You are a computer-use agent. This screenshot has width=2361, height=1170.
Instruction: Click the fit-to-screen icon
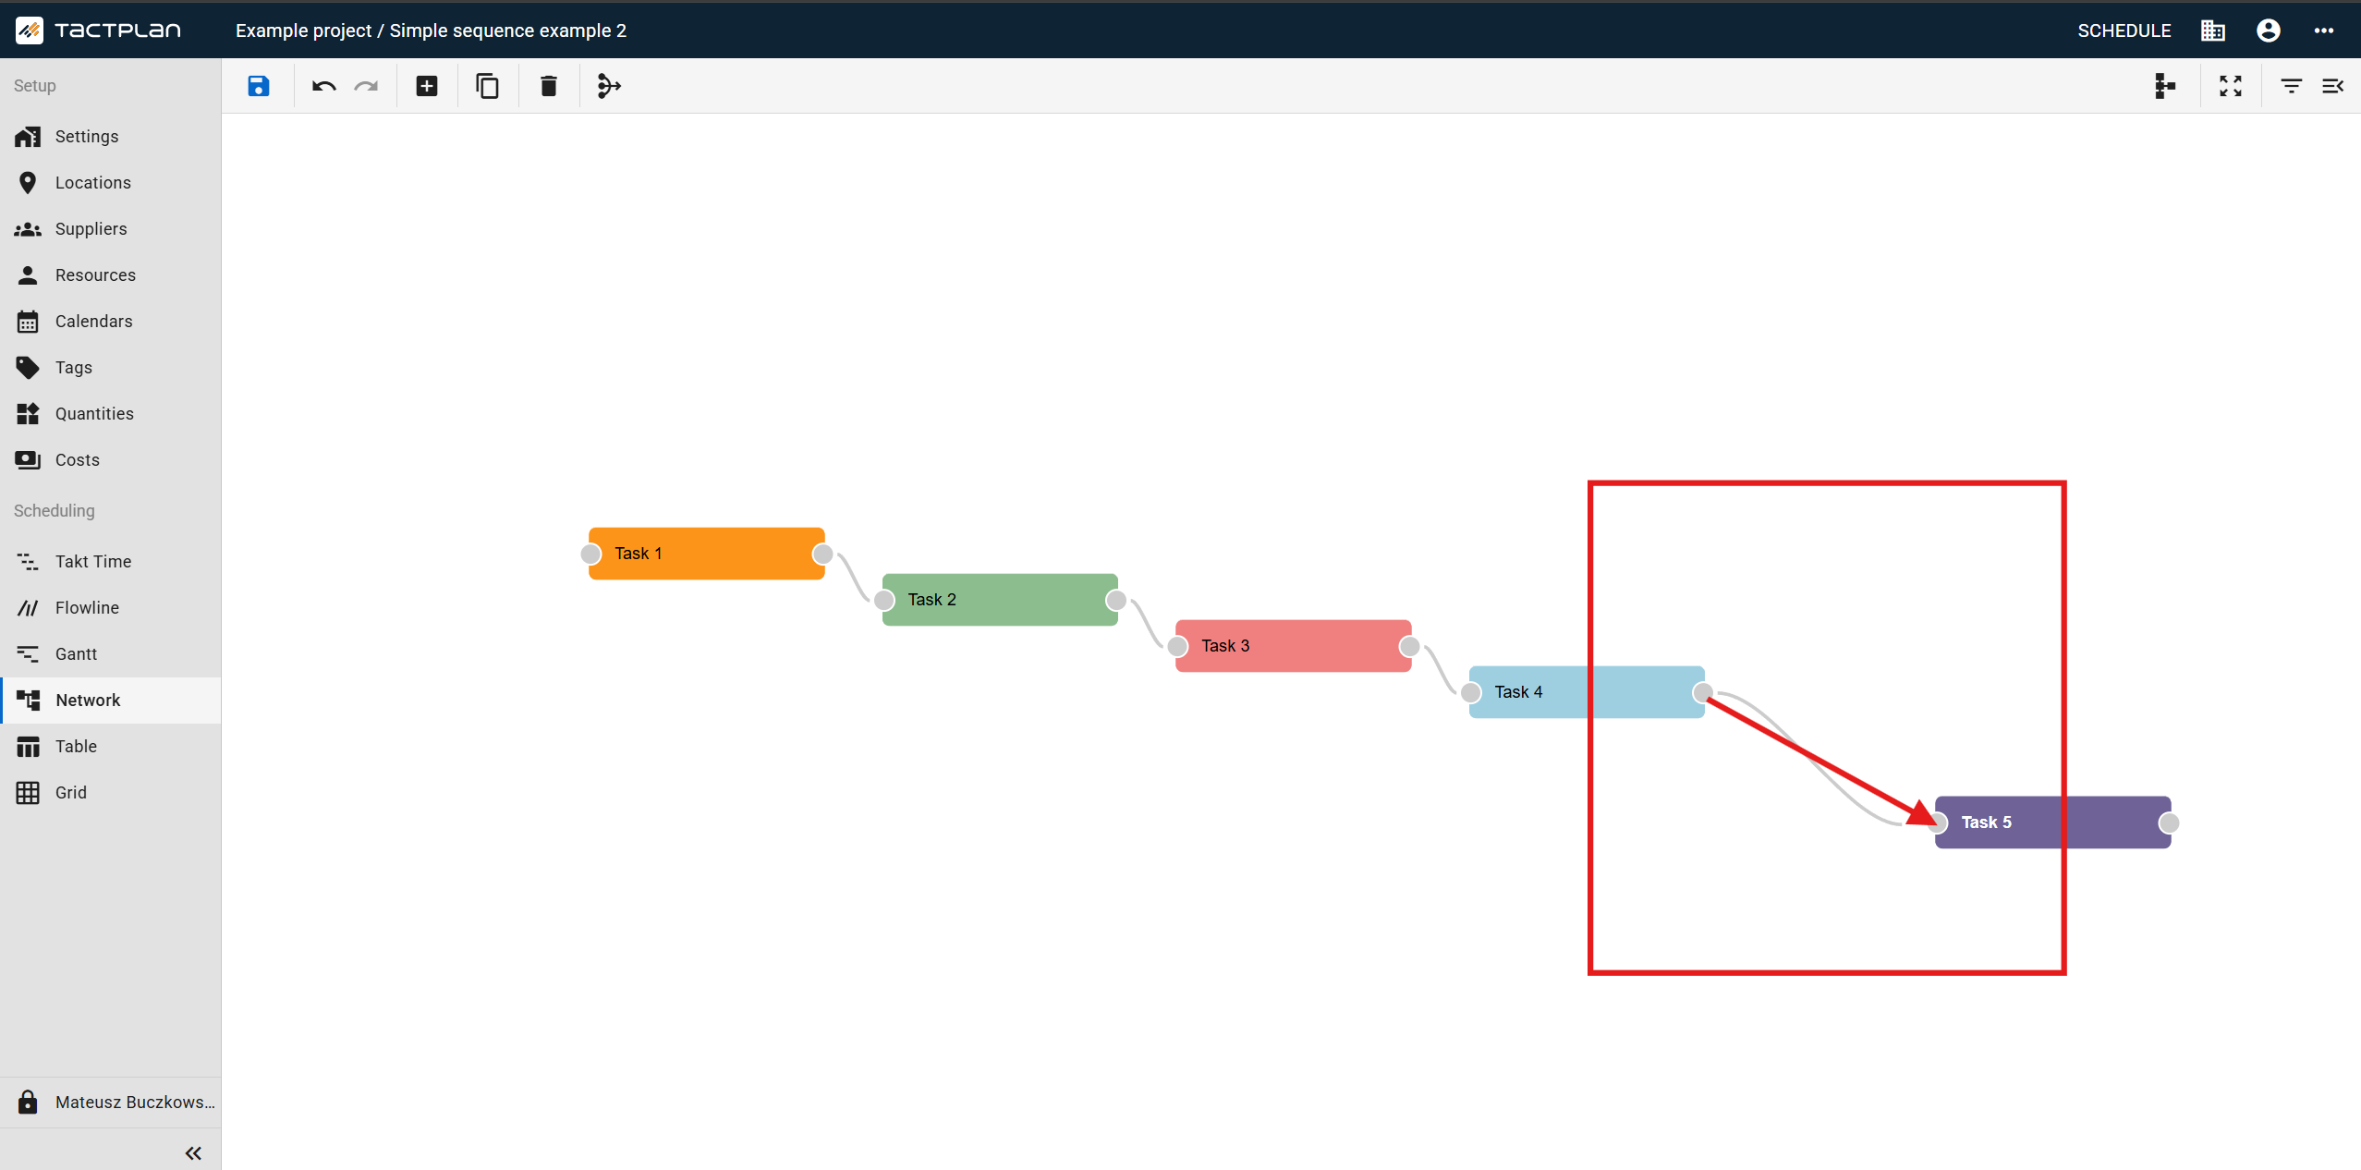click(x=2231, y=86)
